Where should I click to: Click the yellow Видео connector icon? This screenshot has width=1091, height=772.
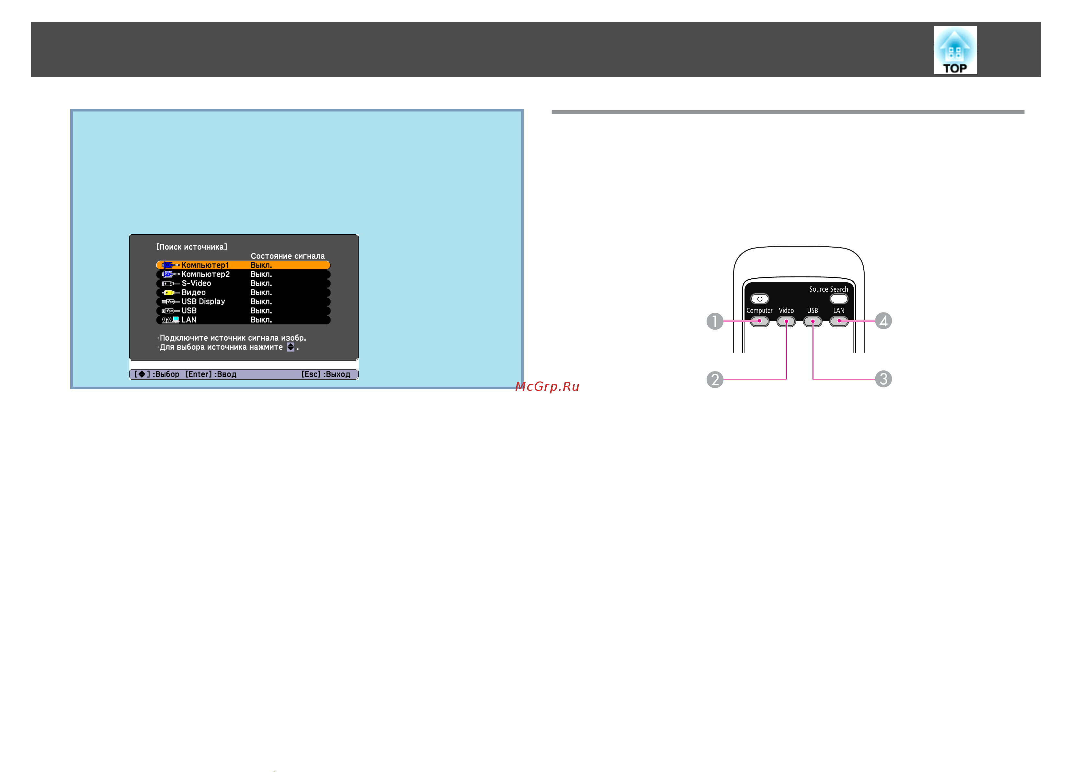point(171,293)
